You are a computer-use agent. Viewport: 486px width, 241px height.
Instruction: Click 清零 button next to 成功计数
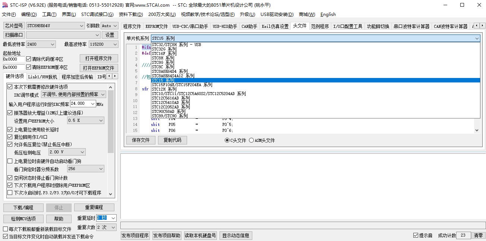pos(478,235)
